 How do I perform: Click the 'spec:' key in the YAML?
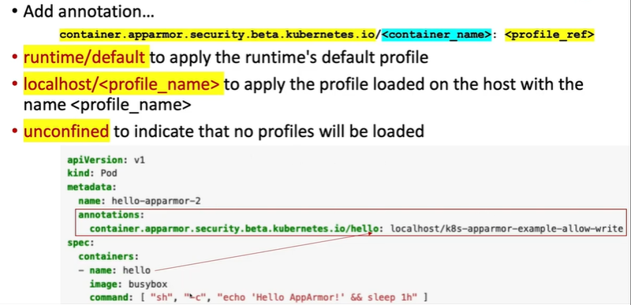click(80, 243)
